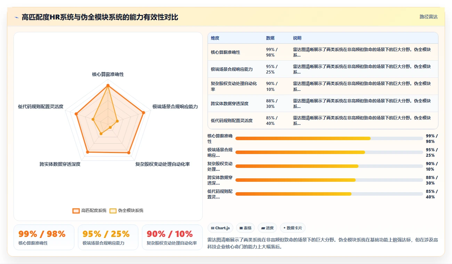Click the 低代码规则配置灵活度 radar axis label
The image size is (452, 264).
pyautogui.click(x=41, y=107)
